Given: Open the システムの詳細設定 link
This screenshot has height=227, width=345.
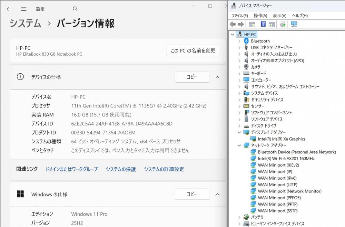Looking at the screenshot, I should (164, 169).
